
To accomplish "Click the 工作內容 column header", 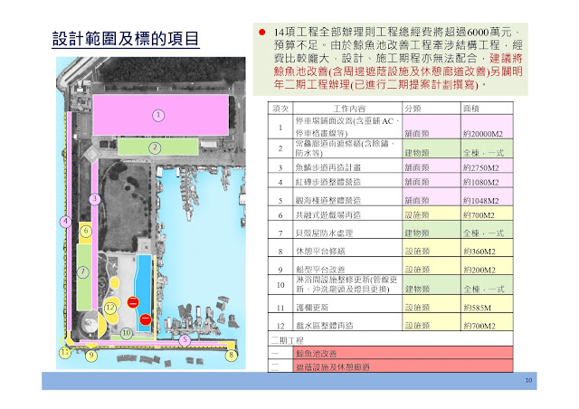I will click(349, 109).
